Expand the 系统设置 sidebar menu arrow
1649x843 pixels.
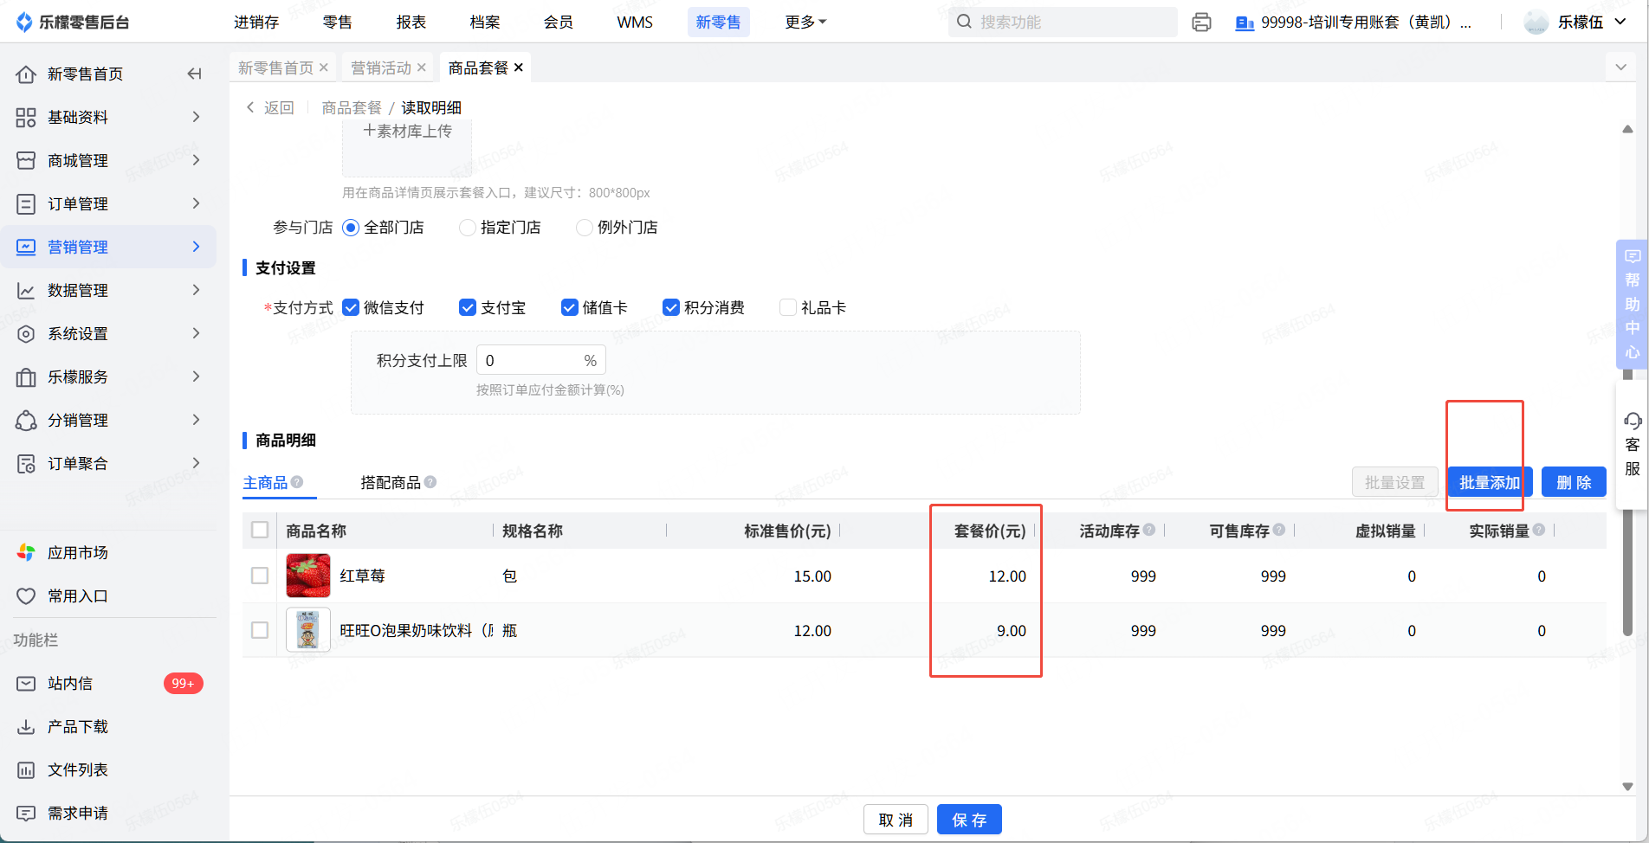197,333
